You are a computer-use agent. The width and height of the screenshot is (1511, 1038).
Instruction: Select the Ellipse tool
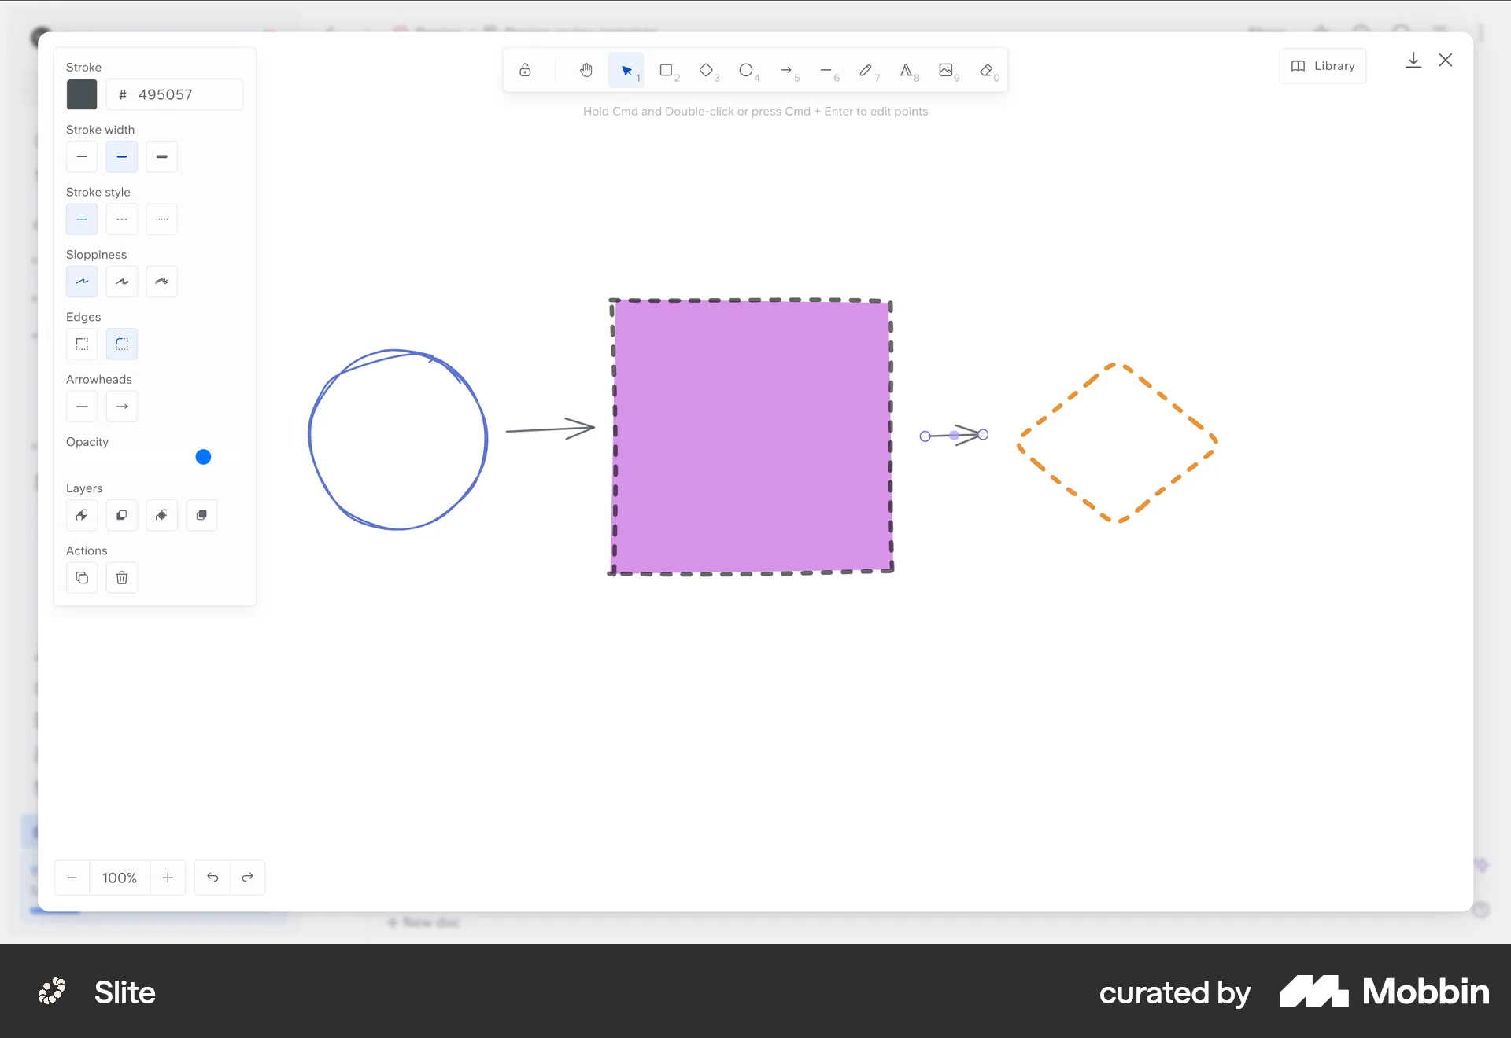pos(748,70)
